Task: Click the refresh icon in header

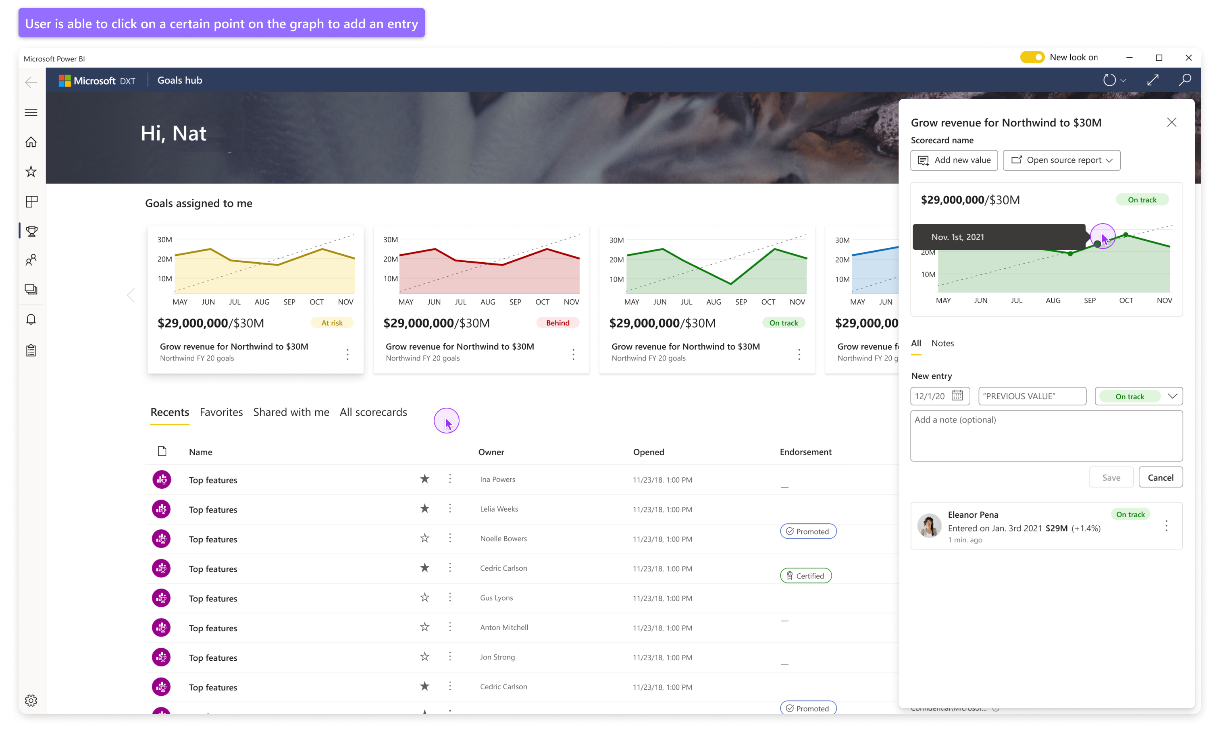Action: pyautogui.click(x=1109, y=80)
